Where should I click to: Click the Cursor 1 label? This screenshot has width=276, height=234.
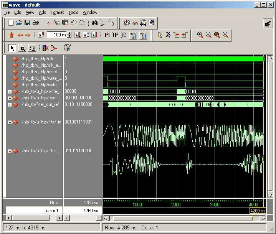(51, 210)
